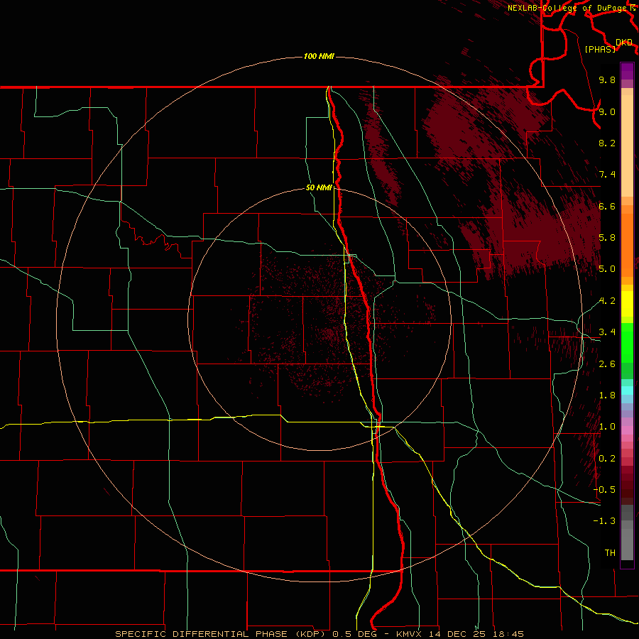This screenshot has width=639, height=639.
Task: Click the DKD product label
Action: tap(624, 43)
